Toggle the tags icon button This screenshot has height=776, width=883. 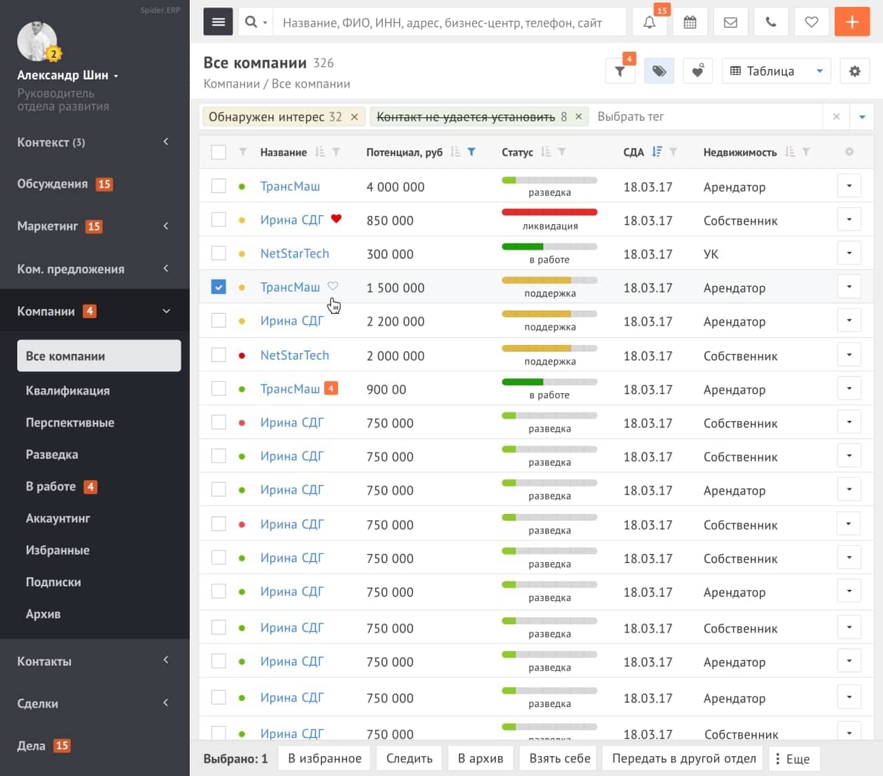659,71
